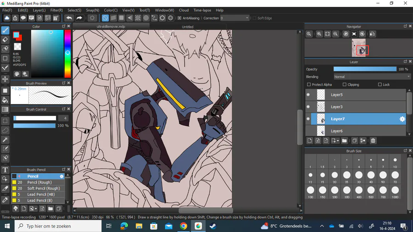This screenshot has height=232, width=413.
Task: Open Layer7 settings gear
Action: (x=402, y=119)
